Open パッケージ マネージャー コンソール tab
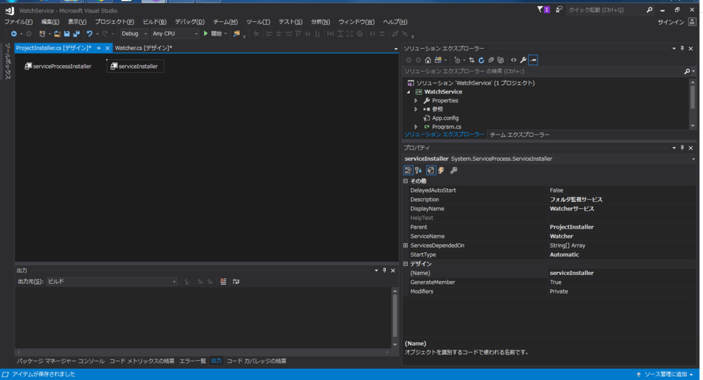This screenshot has height=380, width=703. click(60, 361)
